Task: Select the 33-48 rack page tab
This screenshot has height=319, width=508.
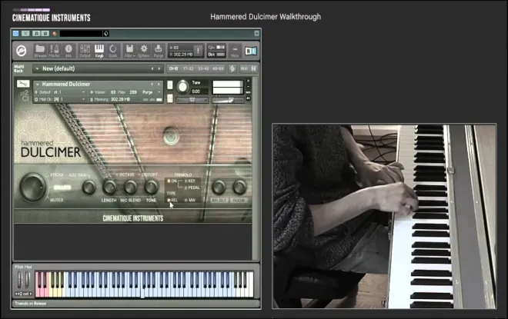Action: [x=203, y=68]
